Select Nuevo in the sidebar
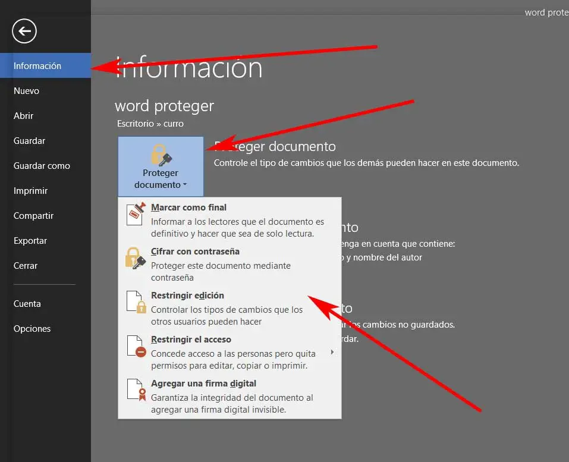 click(45, 91)
